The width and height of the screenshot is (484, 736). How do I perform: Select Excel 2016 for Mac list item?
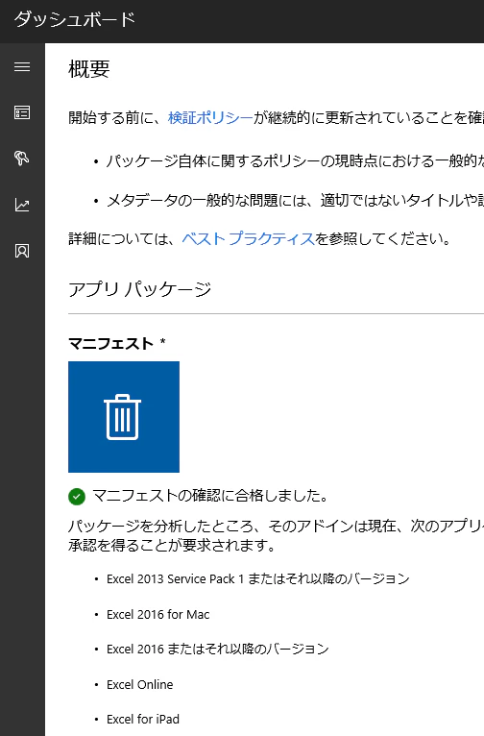click(x=158, y=614)
